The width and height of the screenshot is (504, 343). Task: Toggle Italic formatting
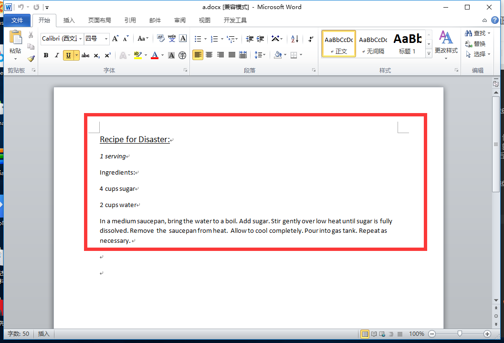pyautogui.click(x=57, y=55)
